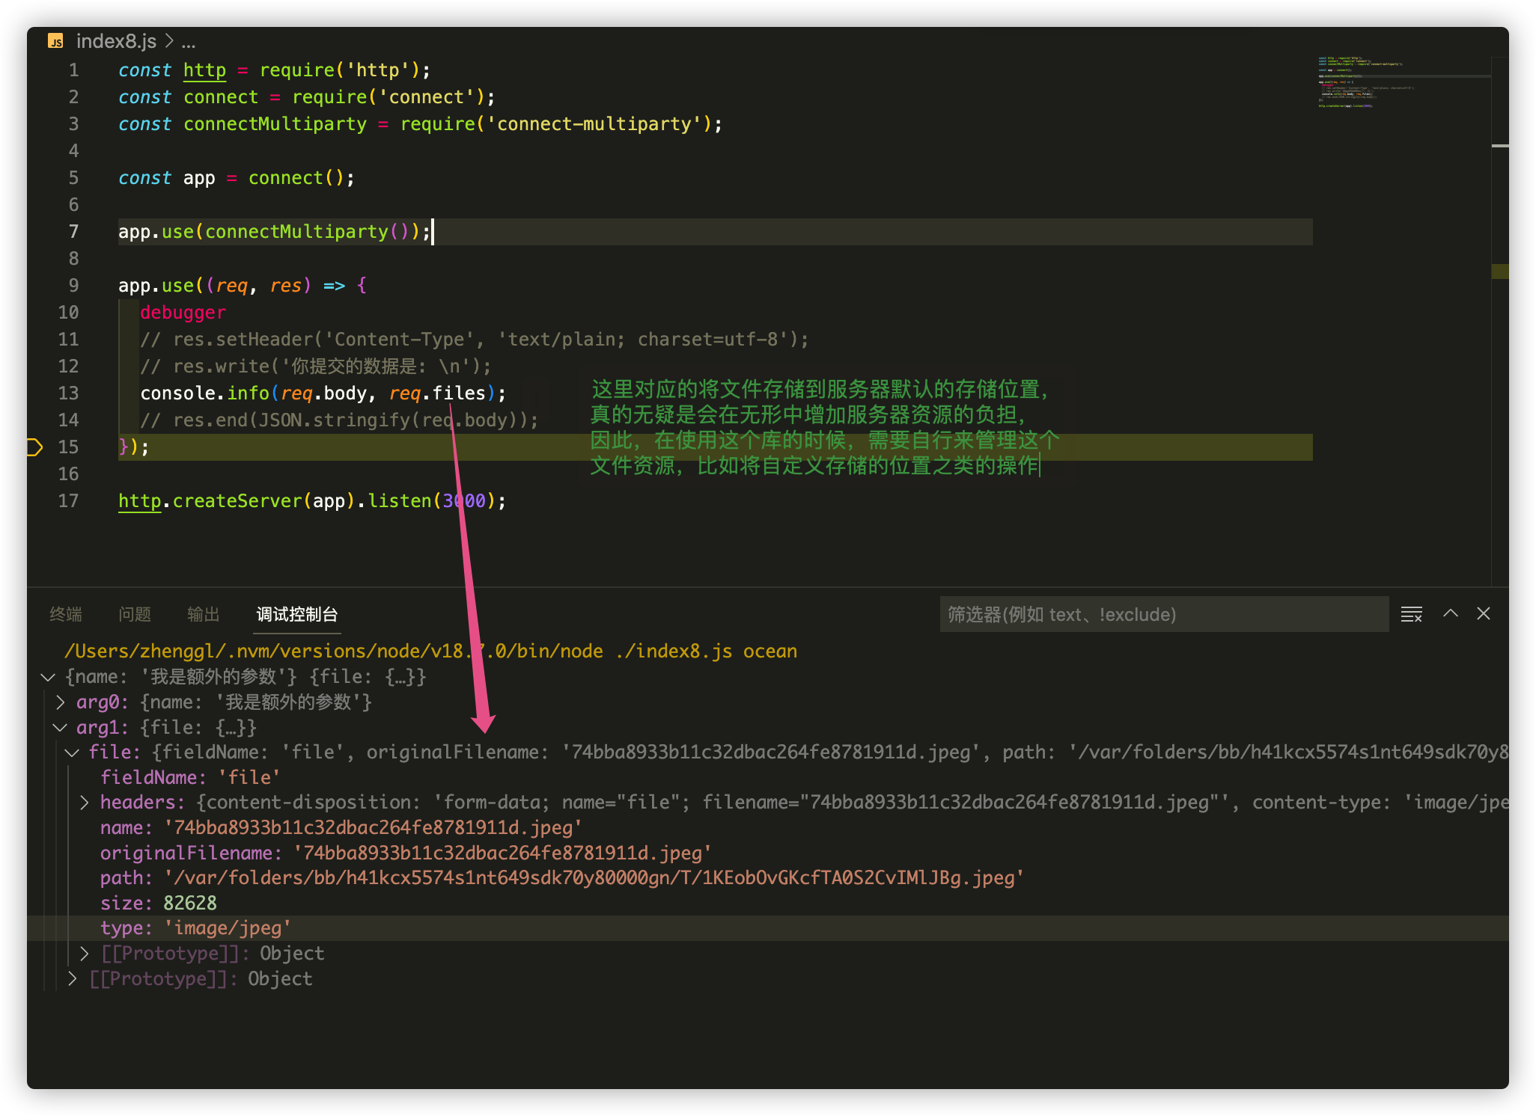This screenshot has width=1536, height=1116.
Task: Click the JS file icon in breadcrumb
Action: click(x=56, y=41)
